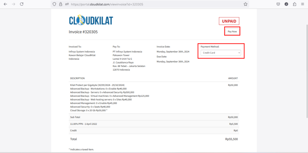Open the Firefox account avatar icon

point(286,4)
